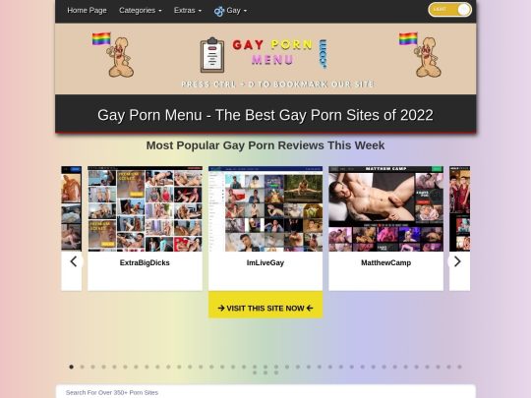Click the clipboard logo icon in banner

tap(212, 55)
